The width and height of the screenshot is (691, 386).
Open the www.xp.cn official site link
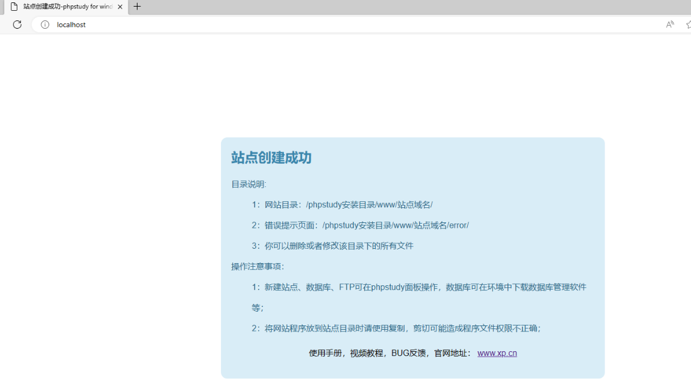(497, 353)
